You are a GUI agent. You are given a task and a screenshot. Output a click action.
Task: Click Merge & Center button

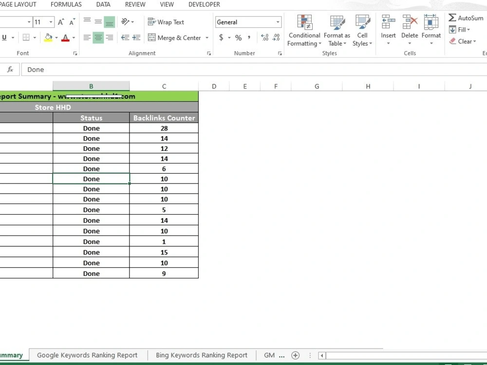(x=174, y=38)
